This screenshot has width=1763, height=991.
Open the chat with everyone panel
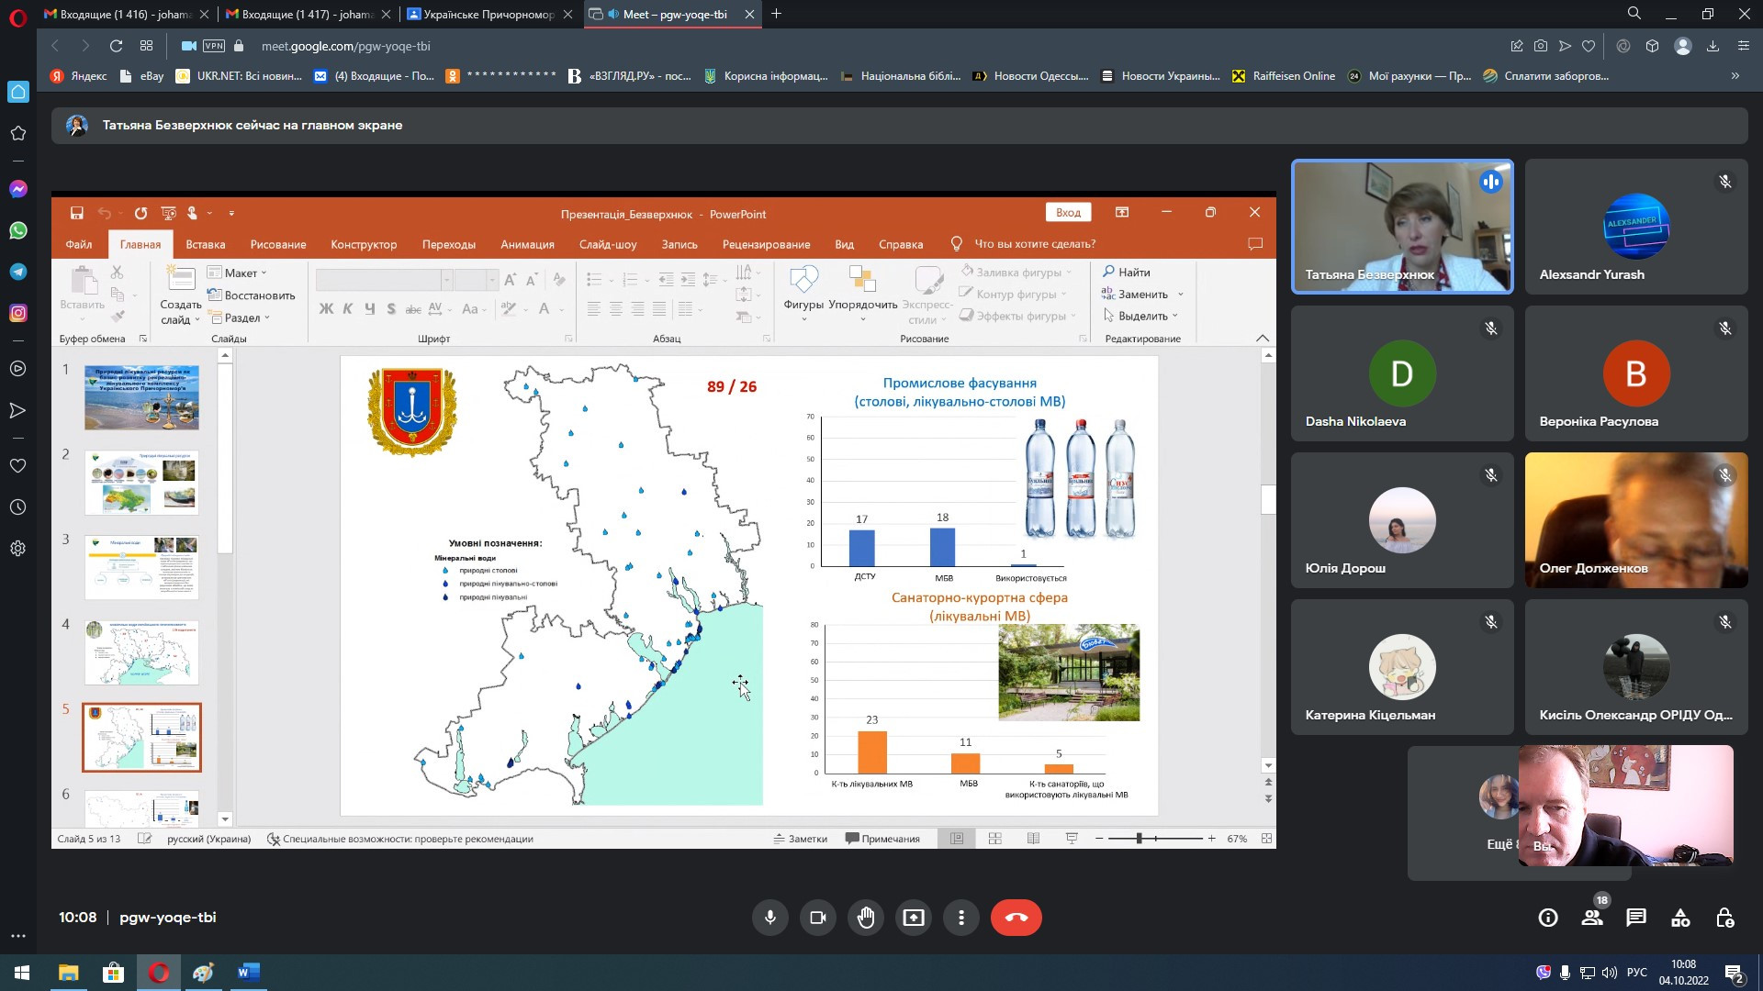(1635, 918)
